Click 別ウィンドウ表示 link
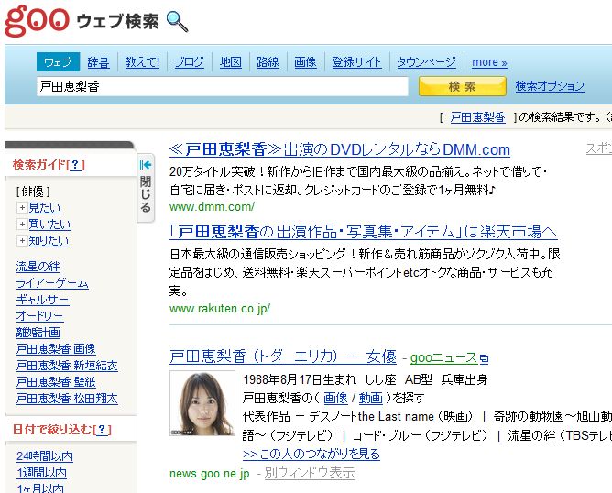Viewport: 612px width, 493px height. click(310, 473)
